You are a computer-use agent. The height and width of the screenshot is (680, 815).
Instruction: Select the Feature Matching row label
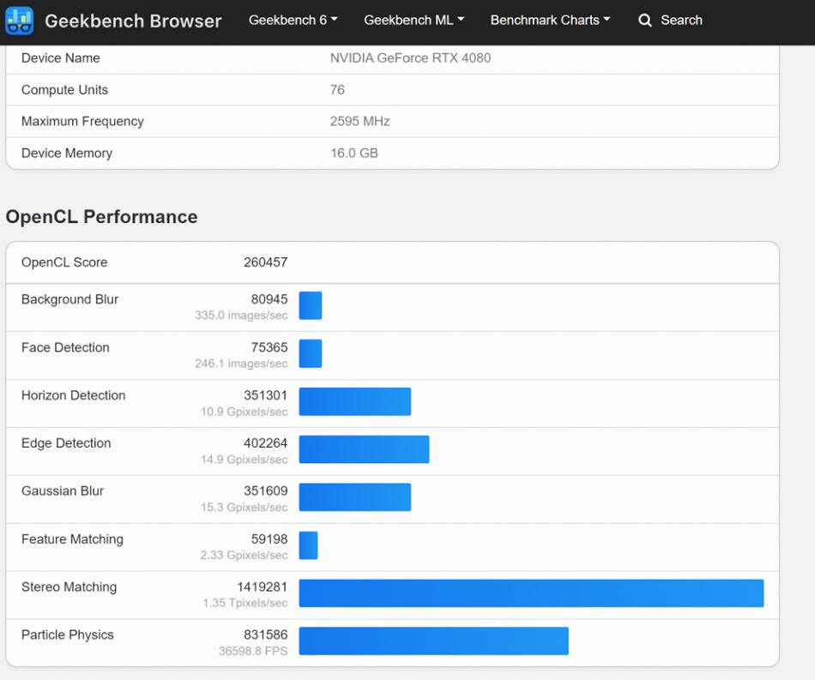(x=72, y=539)
